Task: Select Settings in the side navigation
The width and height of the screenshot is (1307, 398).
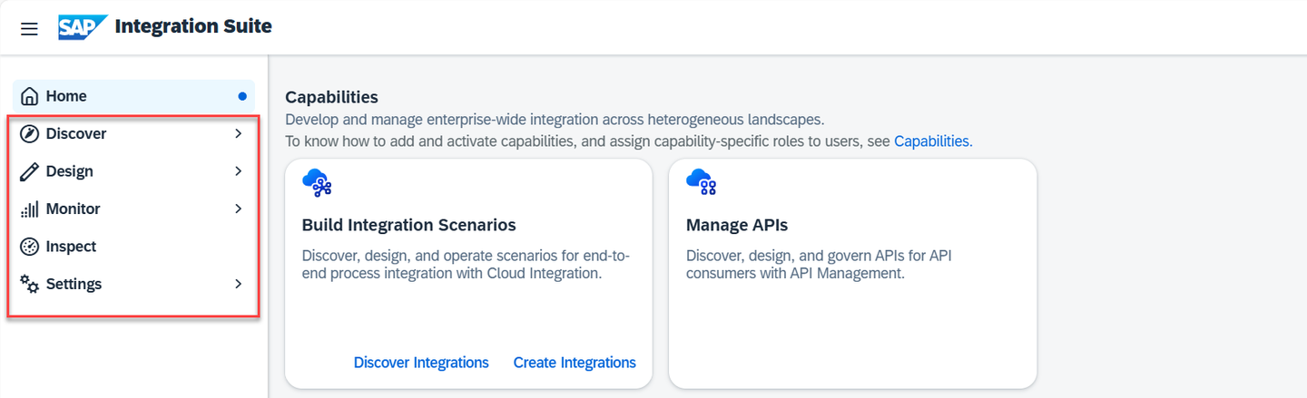Action: coord(133,285)
